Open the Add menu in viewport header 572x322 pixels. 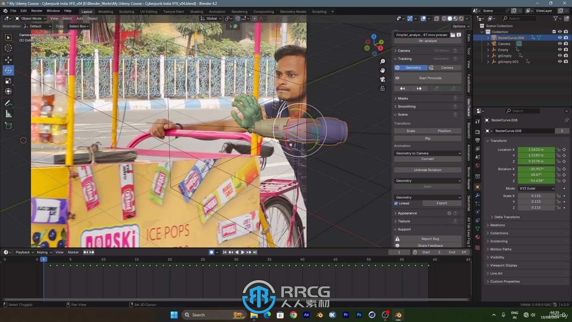tap(80, 18)
